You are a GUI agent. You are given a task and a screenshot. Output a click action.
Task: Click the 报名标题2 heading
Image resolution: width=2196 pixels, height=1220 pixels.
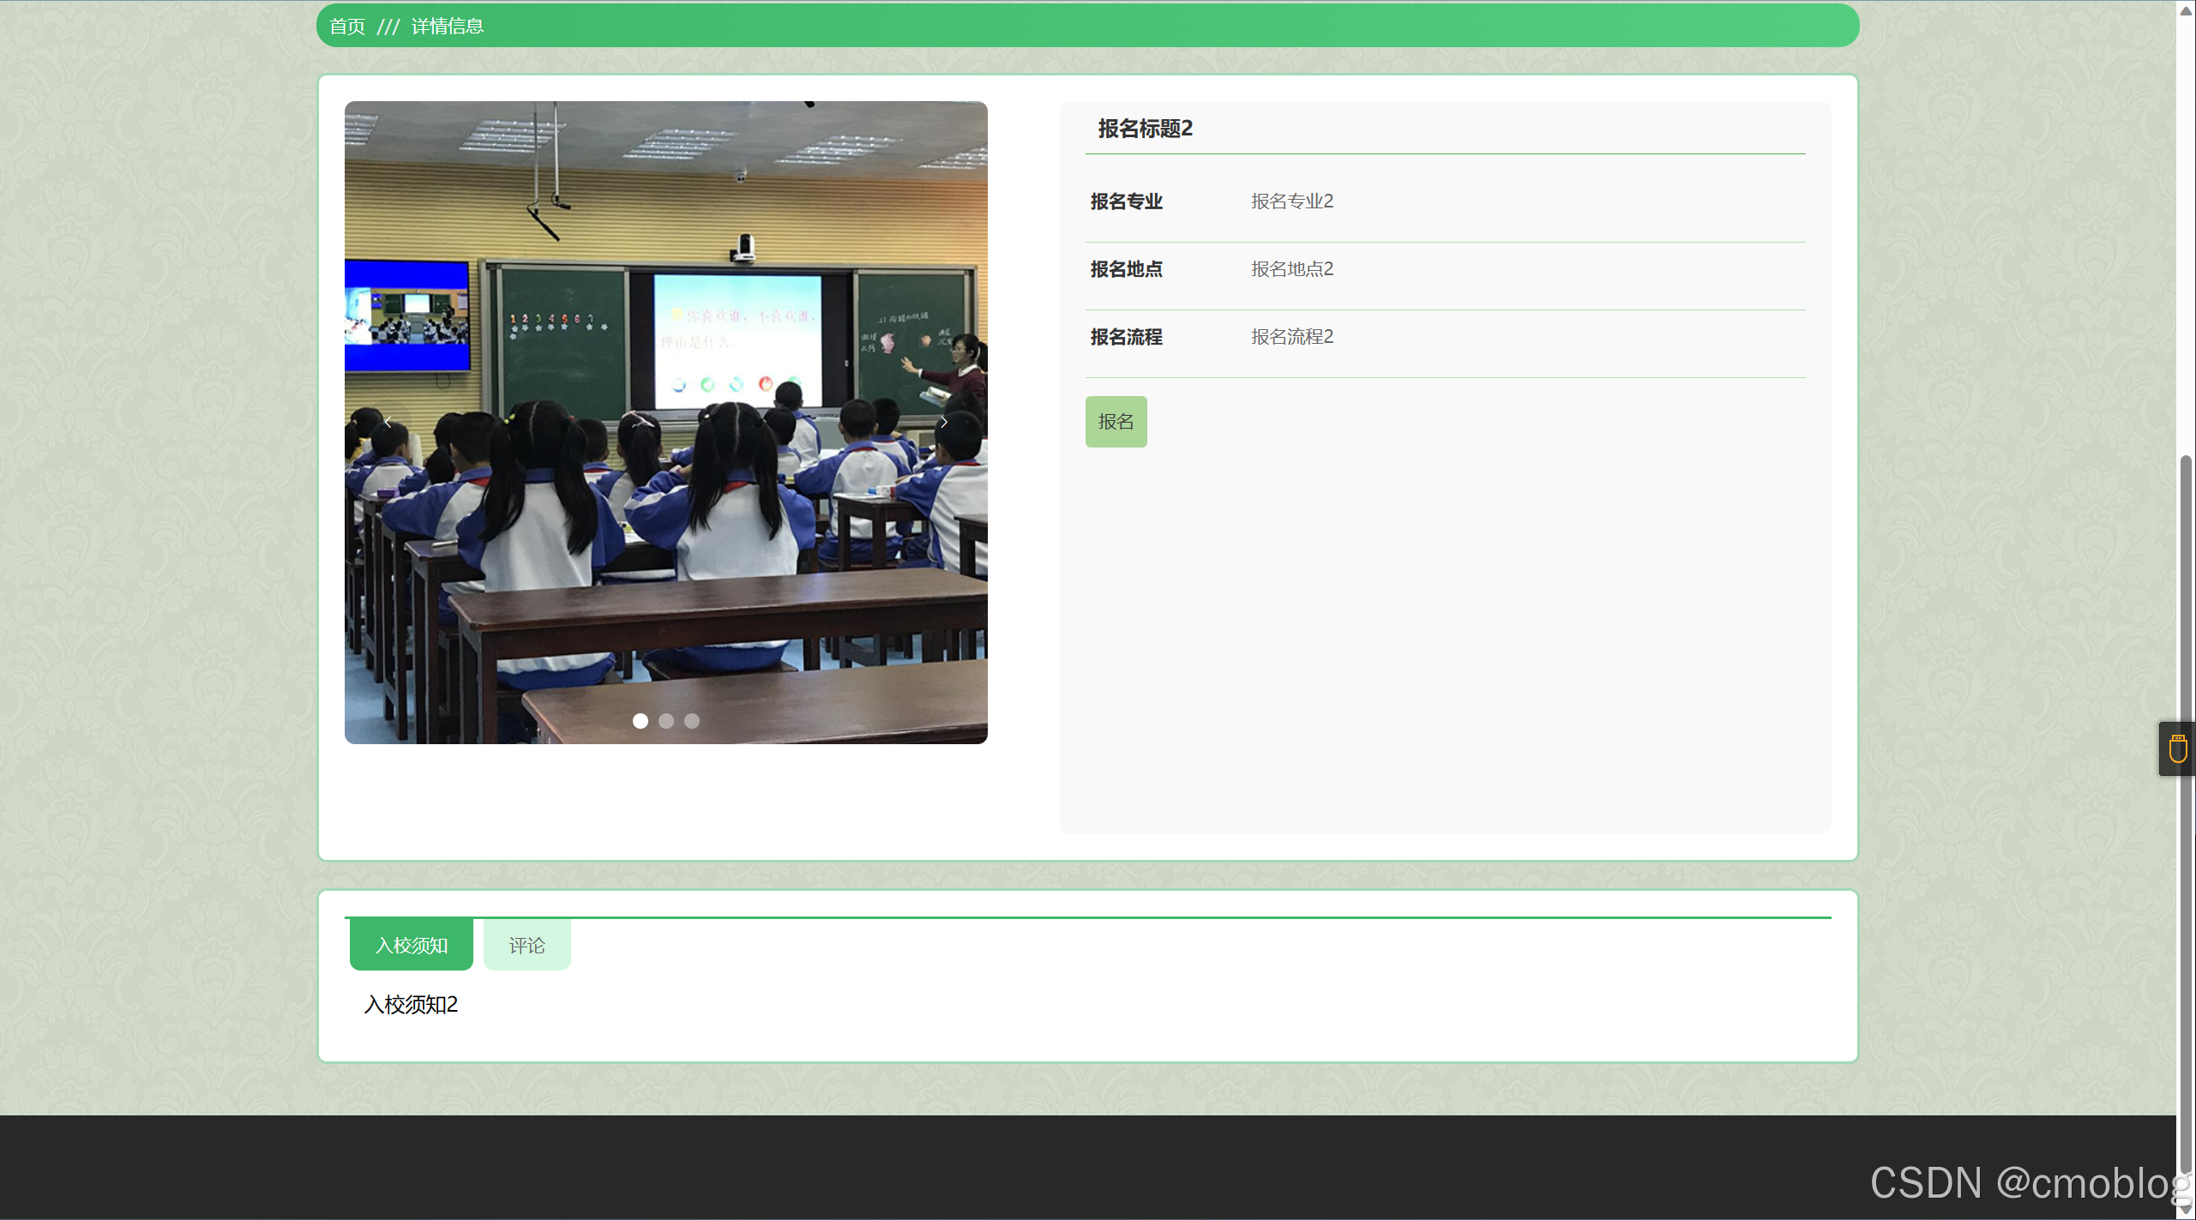(1145, 129)
